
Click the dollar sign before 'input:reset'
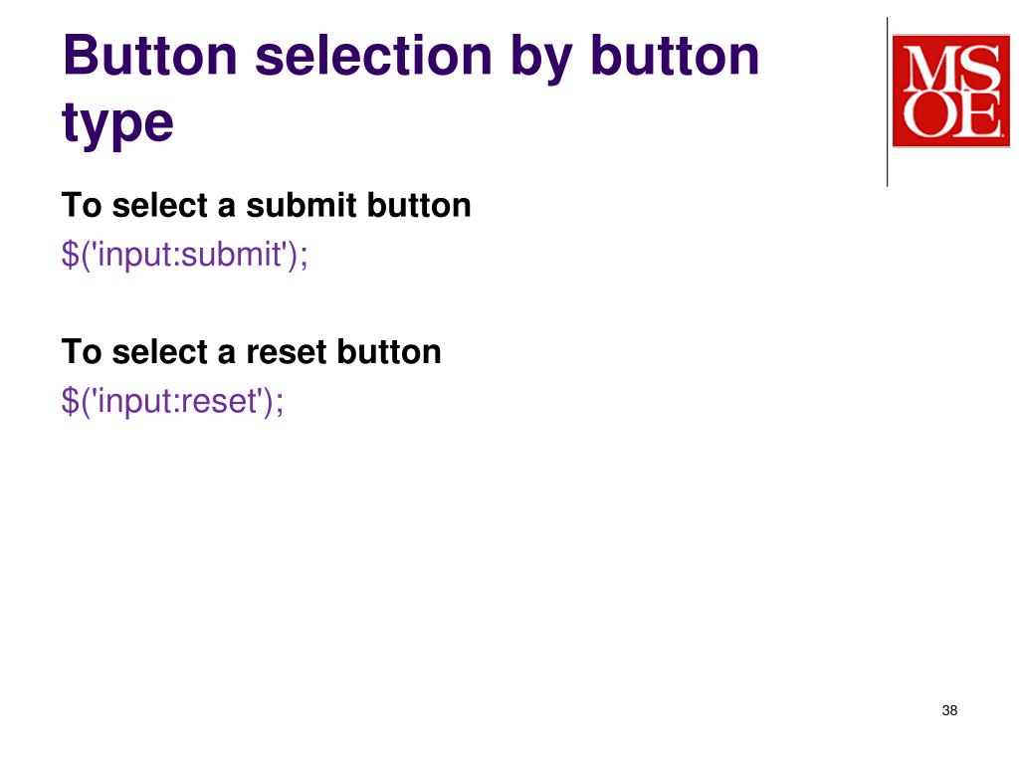[70, 401]
